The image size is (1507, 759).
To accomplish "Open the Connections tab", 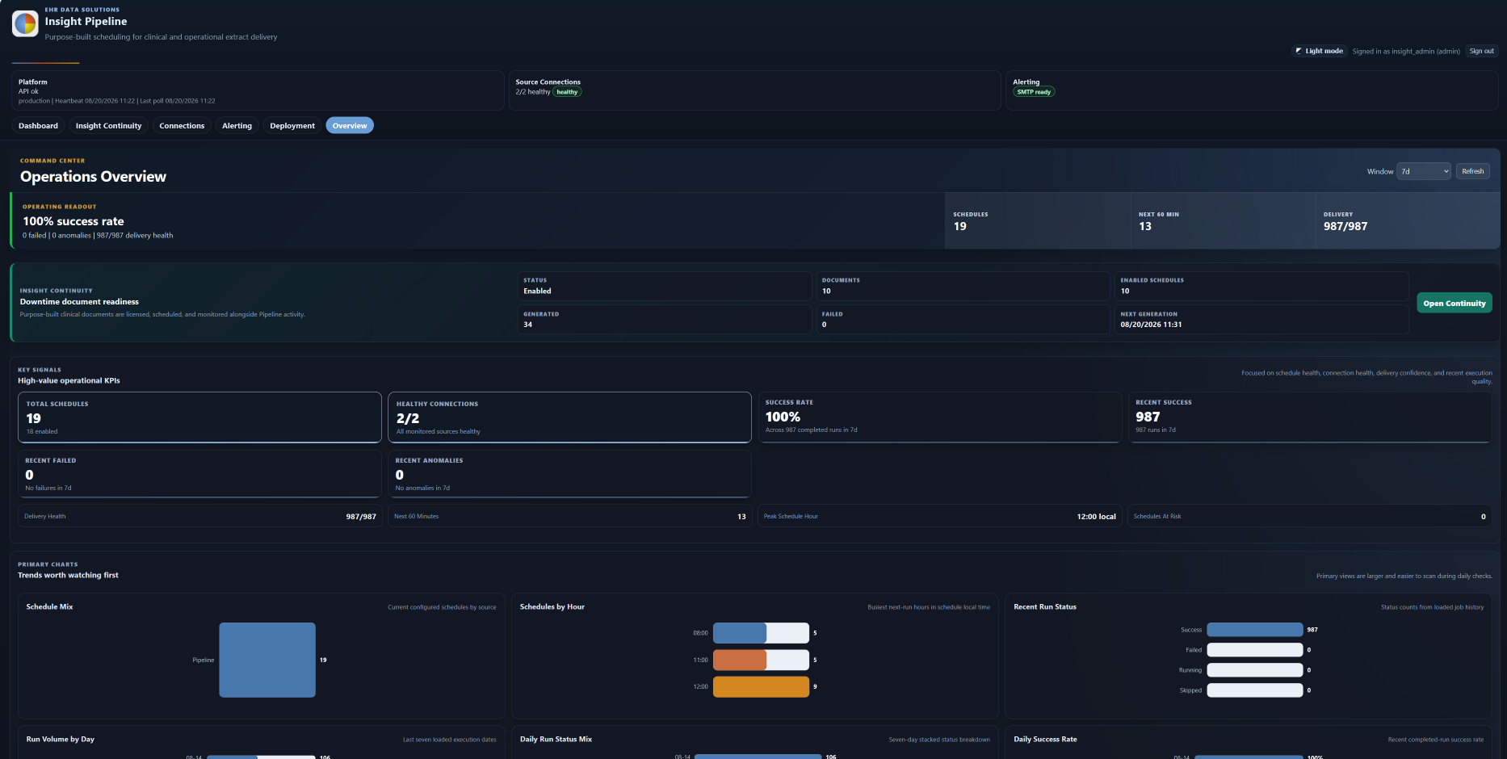I will tap(182, 125).
